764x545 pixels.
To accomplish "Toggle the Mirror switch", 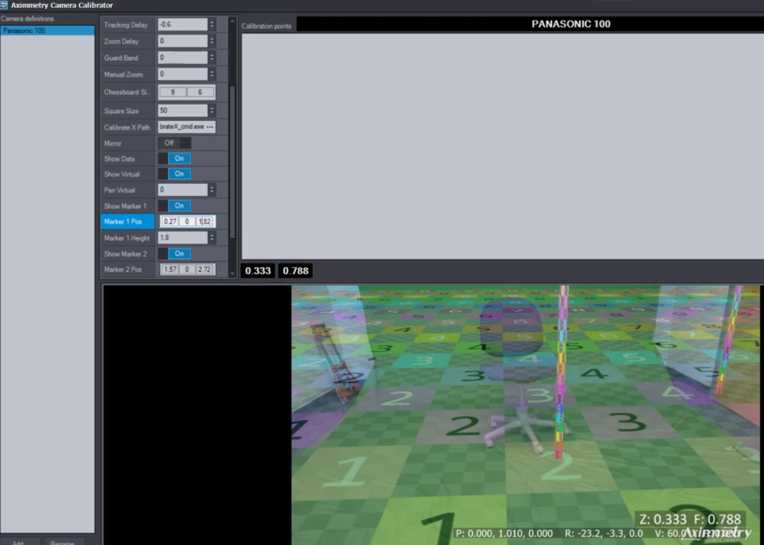I will (174, 143).
